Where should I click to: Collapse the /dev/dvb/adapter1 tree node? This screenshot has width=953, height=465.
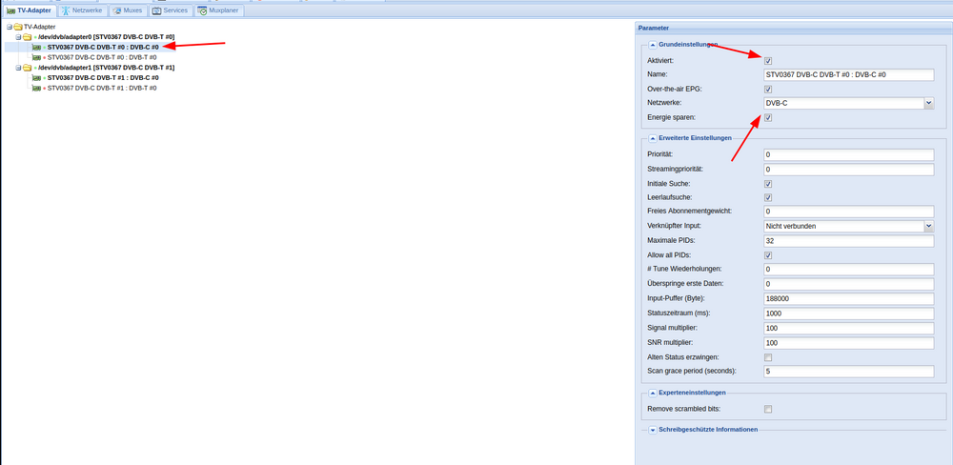(18, 68)
